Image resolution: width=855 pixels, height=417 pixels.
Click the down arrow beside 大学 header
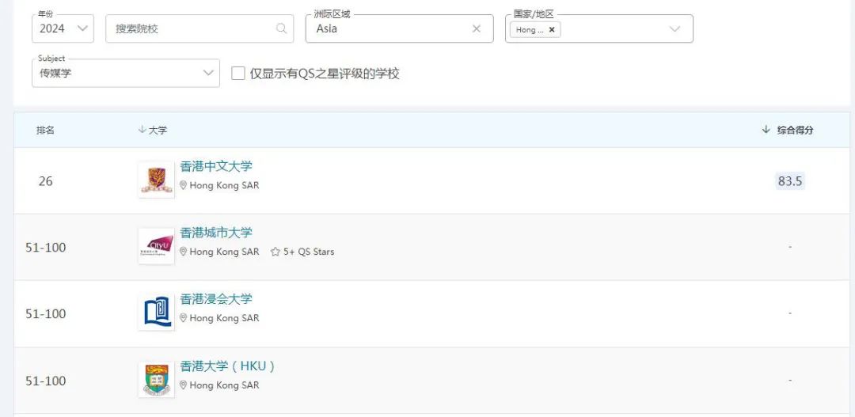[x=142, y=129]
